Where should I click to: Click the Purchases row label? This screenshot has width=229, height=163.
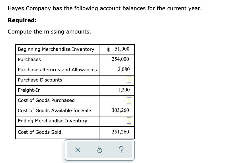click(x=29, y=60)
